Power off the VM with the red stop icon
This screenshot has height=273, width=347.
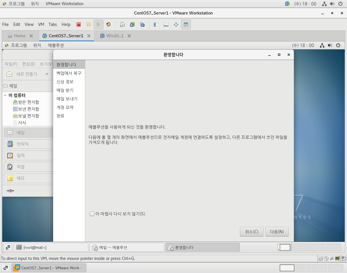(x=79, y=24)
